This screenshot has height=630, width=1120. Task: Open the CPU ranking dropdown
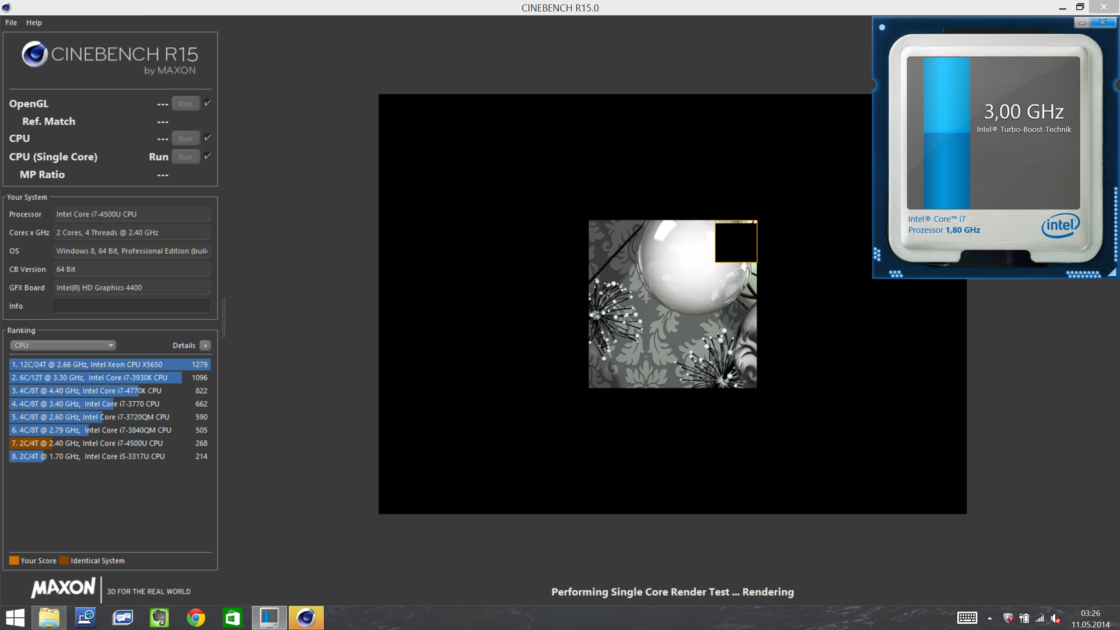click(x=63, y=345)
